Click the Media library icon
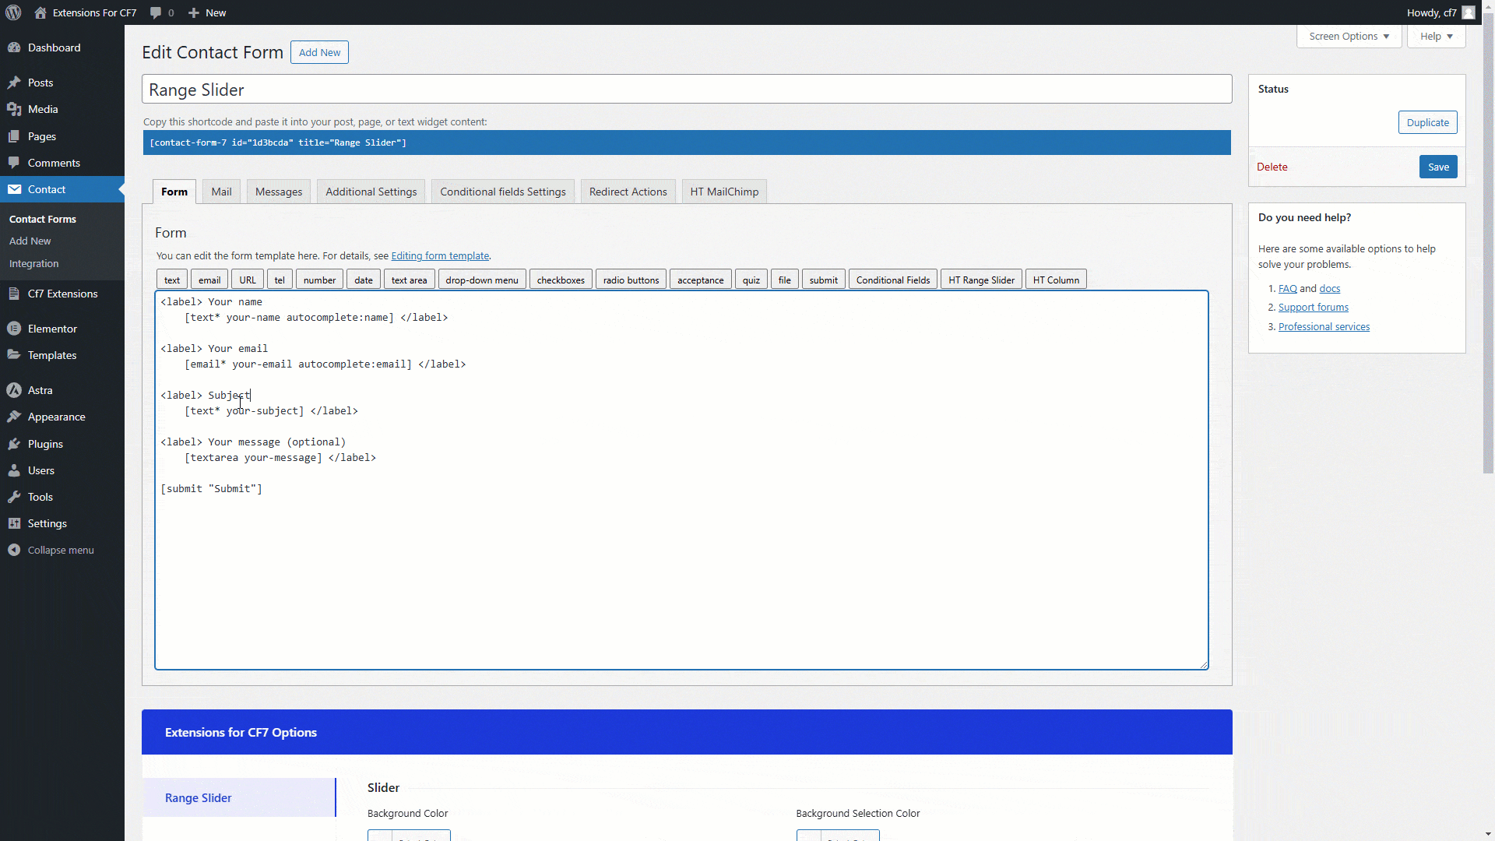 click(14, 109)
